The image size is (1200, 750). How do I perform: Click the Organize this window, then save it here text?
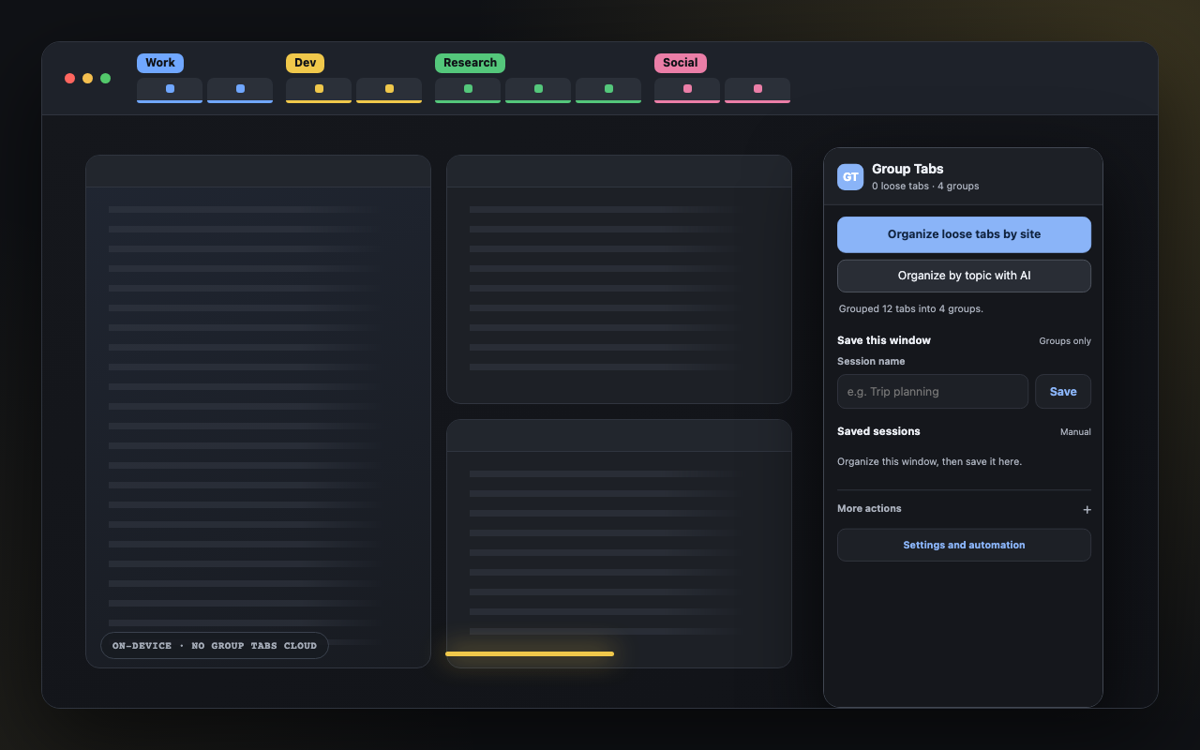point(929,461)
